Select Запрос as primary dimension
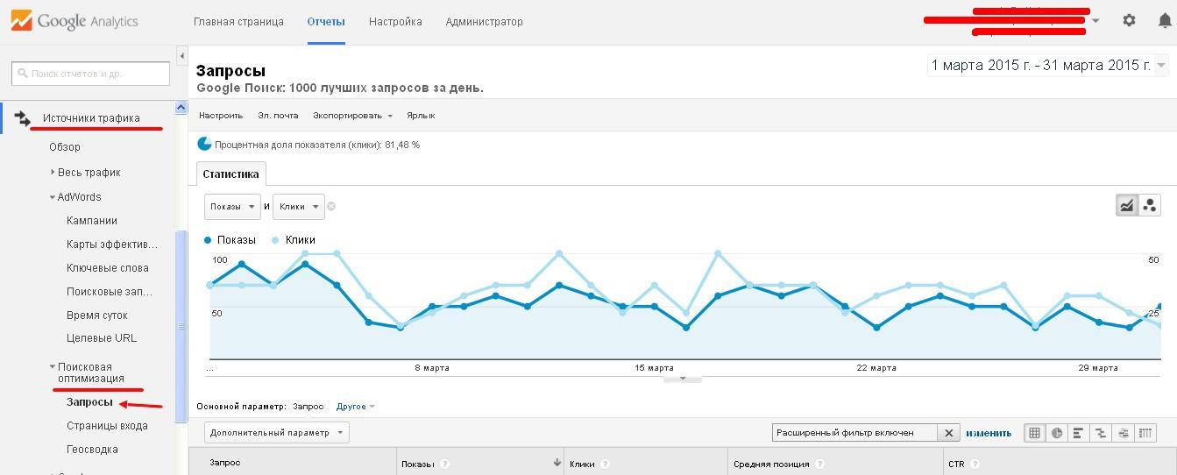 click(x=308, y=407)
